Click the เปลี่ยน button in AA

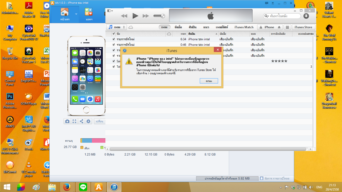pos(100,121)
